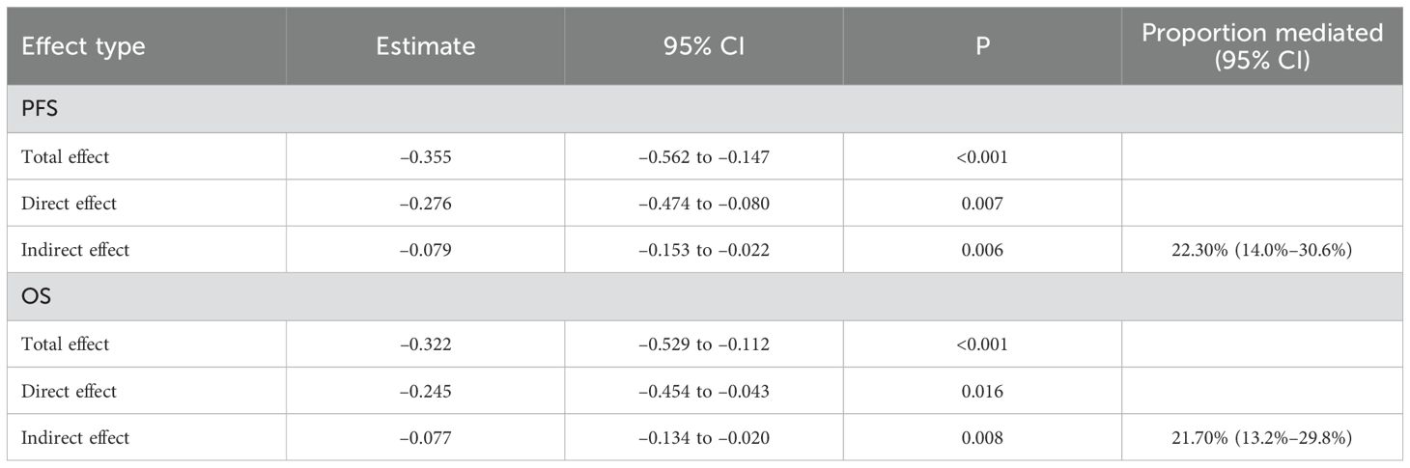
Task: Click the P value 0.007 cell
Action: pyautogui.click(x=982, y=204)
